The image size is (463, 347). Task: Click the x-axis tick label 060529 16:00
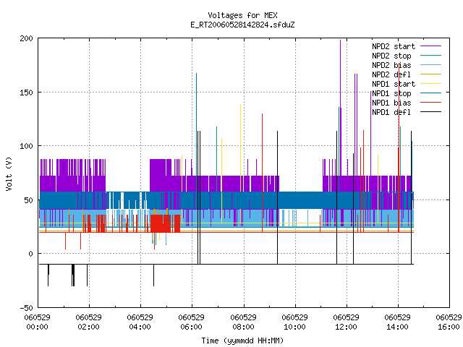tap(449, 322)
